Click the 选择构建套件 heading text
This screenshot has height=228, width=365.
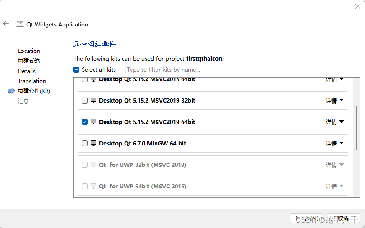94,44
